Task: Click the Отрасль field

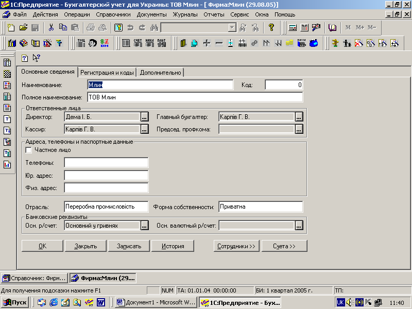Action: click(106, 207)
